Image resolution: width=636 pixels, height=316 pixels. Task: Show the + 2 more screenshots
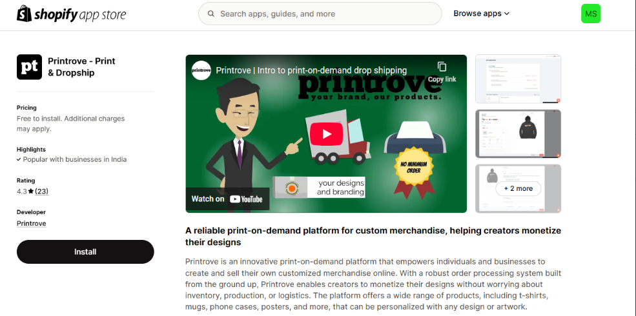click(x=518, y=188)
